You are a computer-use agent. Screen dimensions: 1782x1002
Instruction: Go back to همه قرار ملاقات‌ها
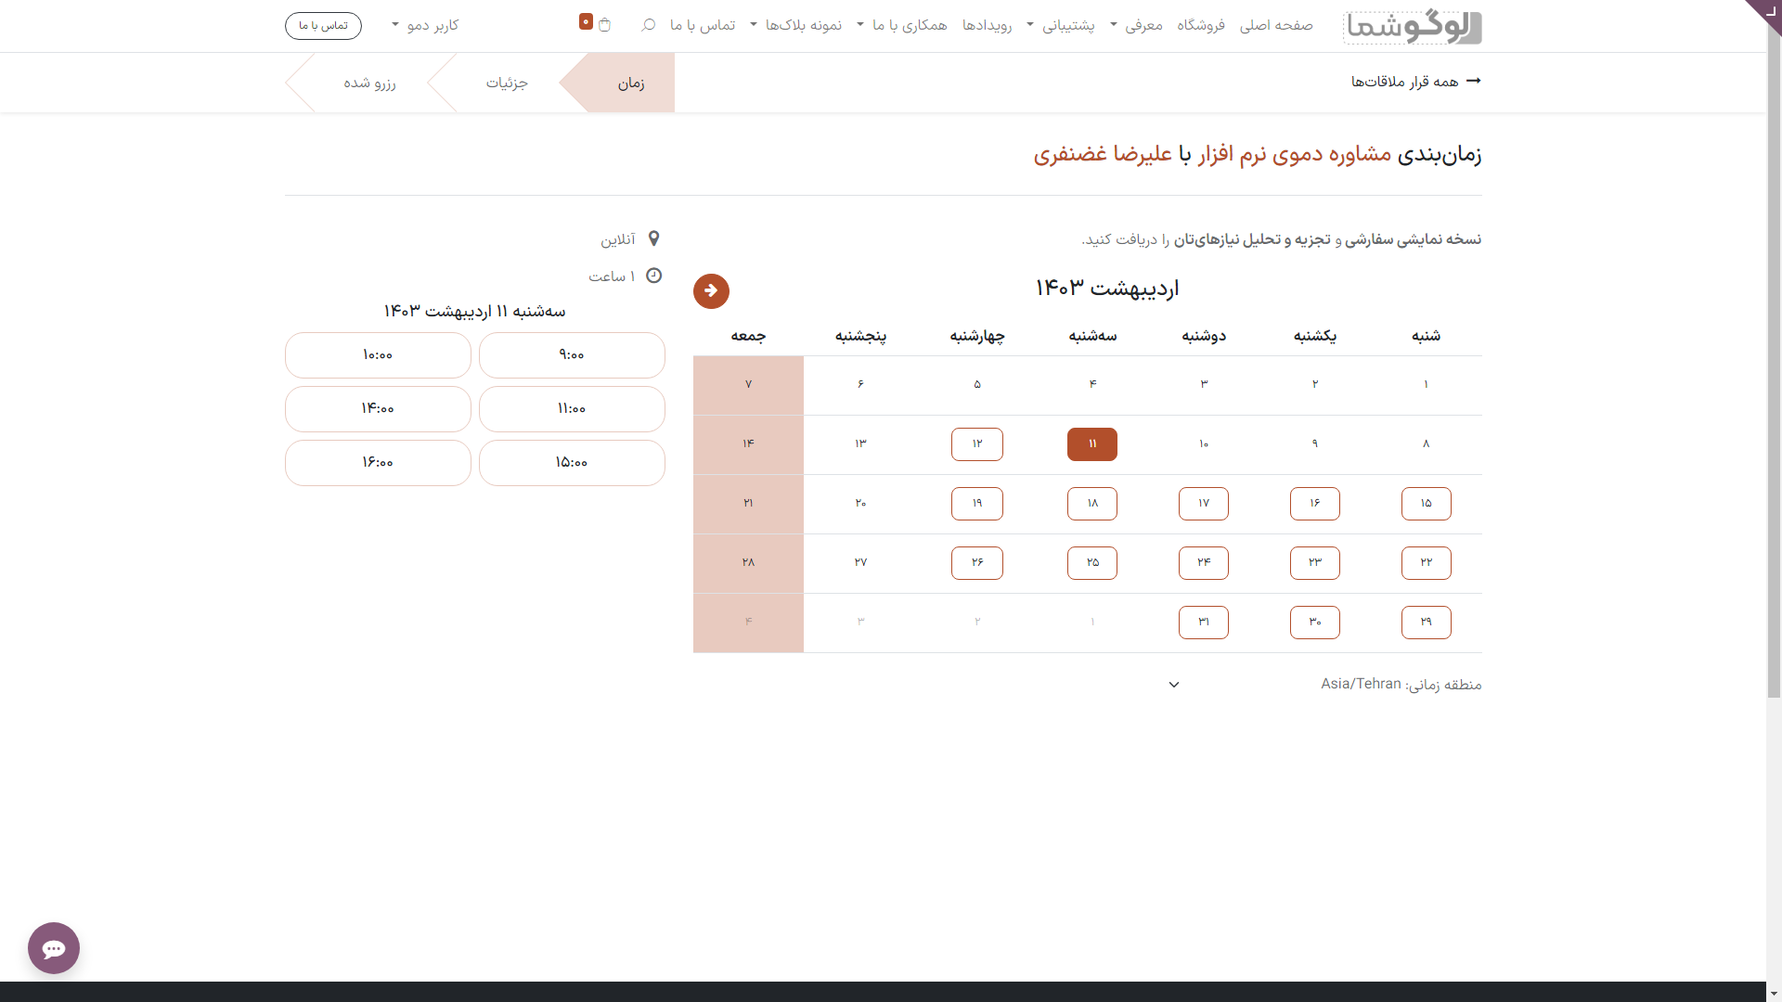pyautogui.click(x=1415, y=82)
